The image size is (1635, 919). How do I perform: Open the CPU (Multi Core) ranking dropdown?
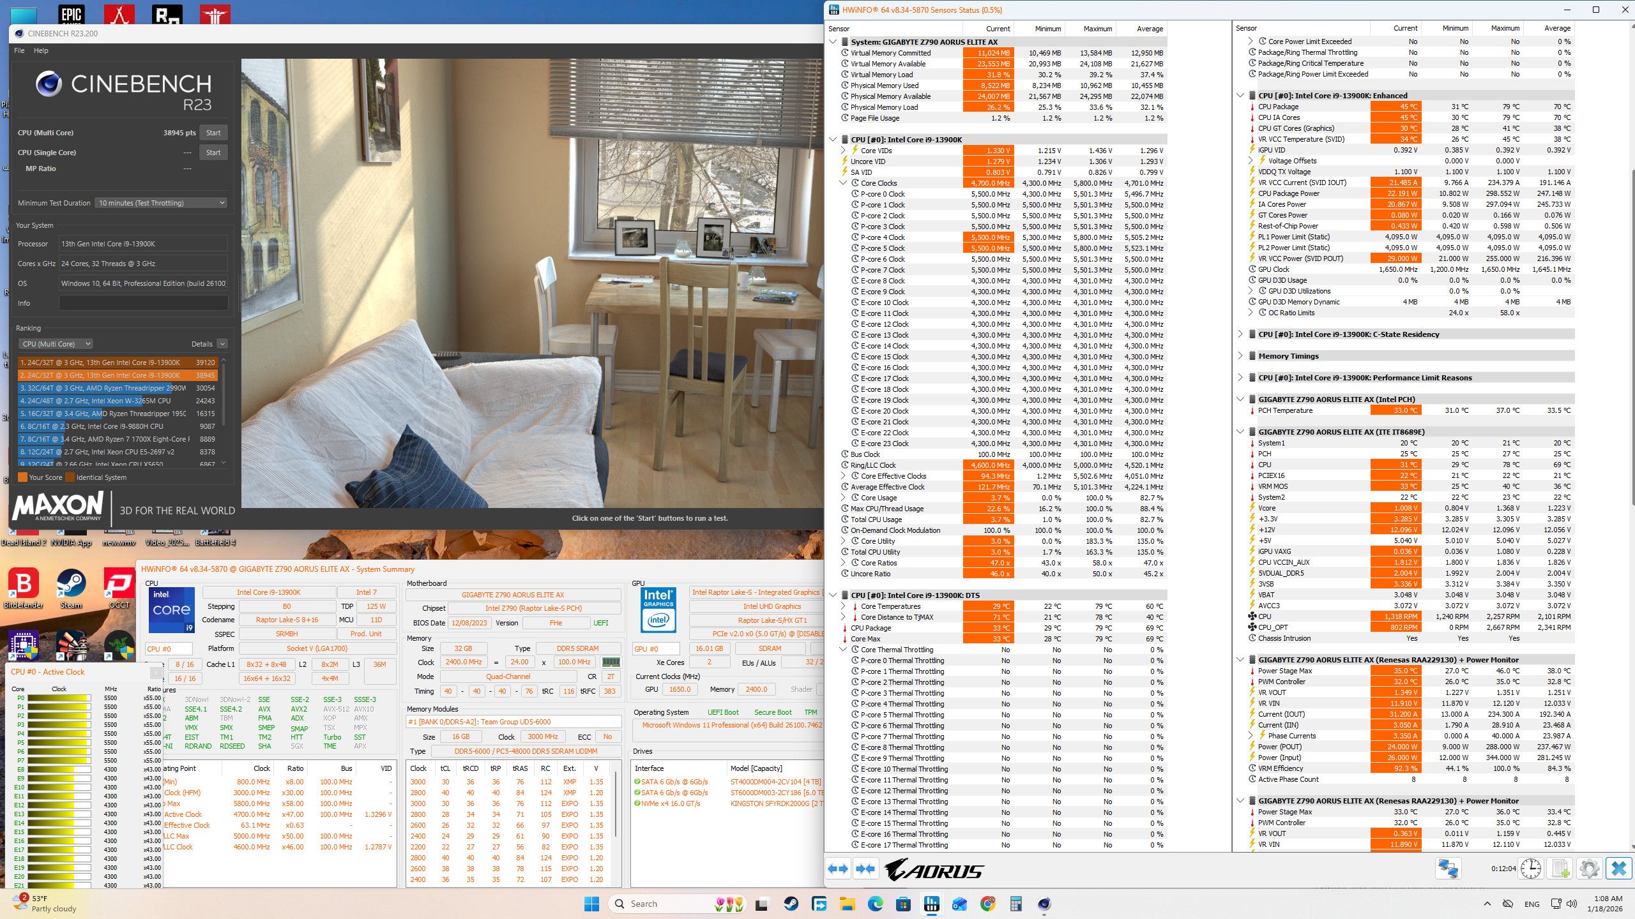(x=56, y=344)
